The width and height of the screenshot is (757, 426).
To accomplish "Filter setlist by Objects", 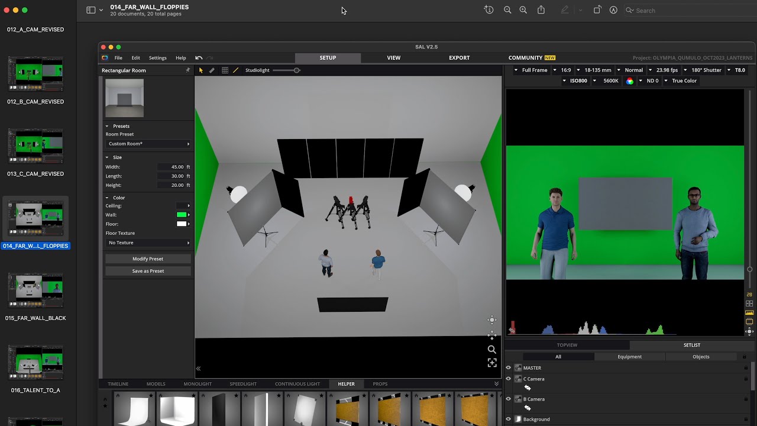I will [x=701, y=357].
